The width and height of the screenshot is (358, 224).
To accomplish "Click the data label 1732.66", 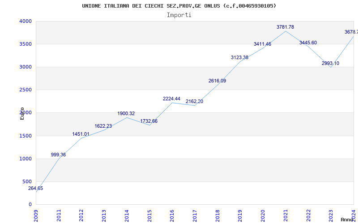I will pyautogui.click(x=149, y=121).
